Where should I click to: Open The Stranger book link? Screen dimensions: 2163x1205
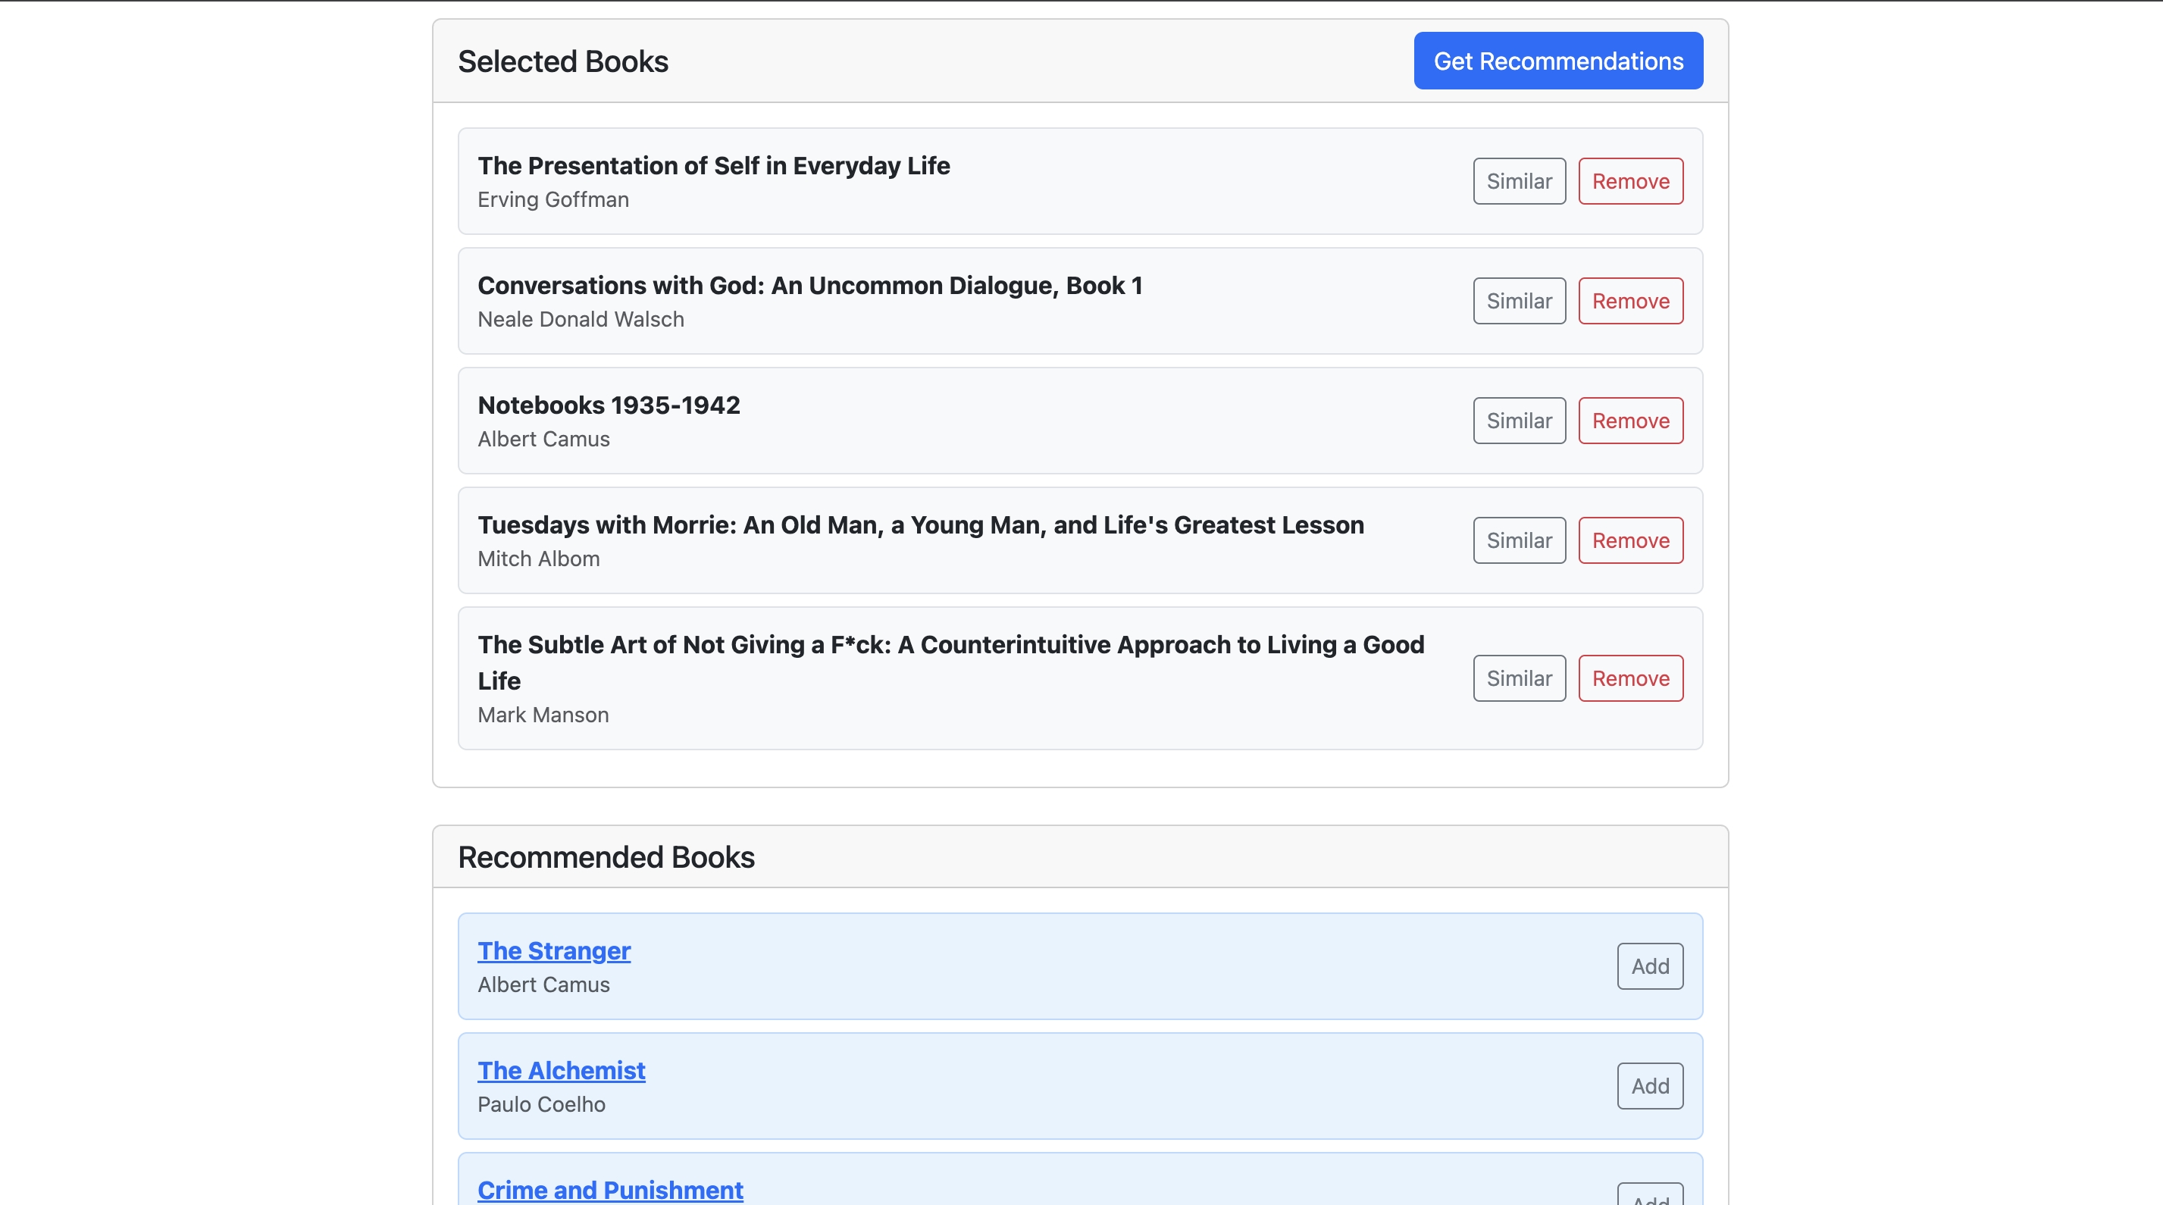pos(553,950)
